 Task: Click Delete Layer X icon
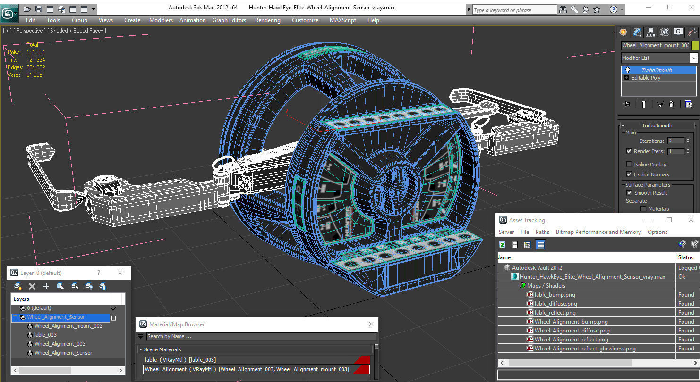pyautogui.click(x=32, y=286)
